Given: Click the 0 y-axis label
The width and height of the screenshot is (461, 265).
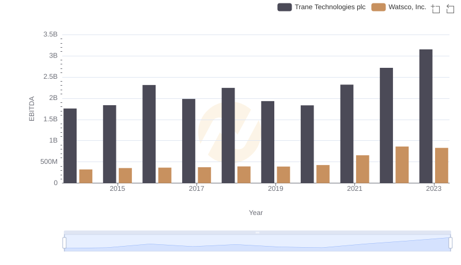Looking at the screenshot, I should pyautogui.click(x=55, y=183).
